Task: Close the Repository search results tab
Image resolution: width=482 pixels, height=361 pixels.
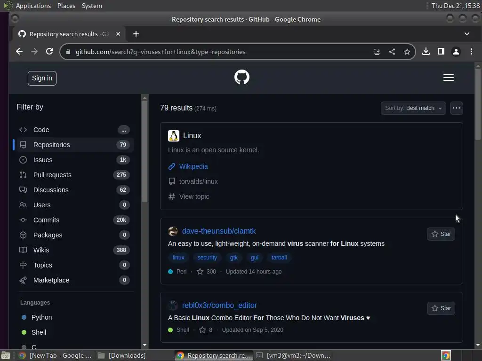Action: (x=118, y=34)
